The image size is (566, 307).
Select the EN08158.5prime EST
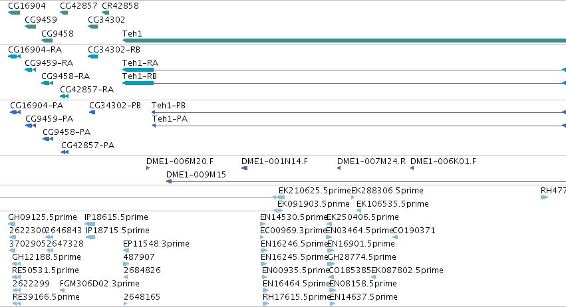pyautogui.click(x=333, y=291)
